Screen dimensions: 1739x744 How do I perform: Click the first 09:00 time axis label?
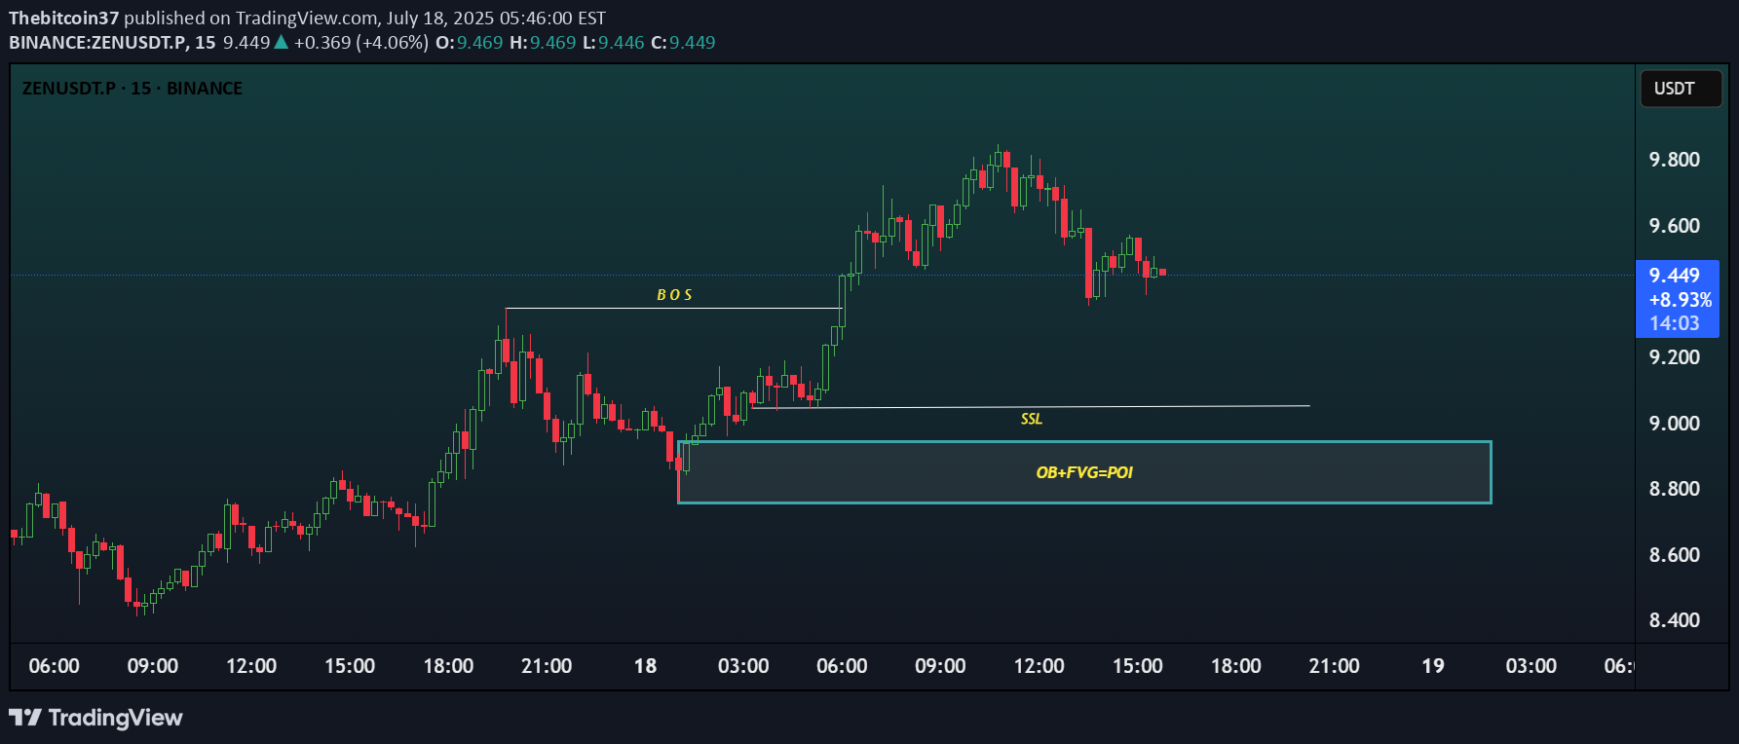coord(152,666)
